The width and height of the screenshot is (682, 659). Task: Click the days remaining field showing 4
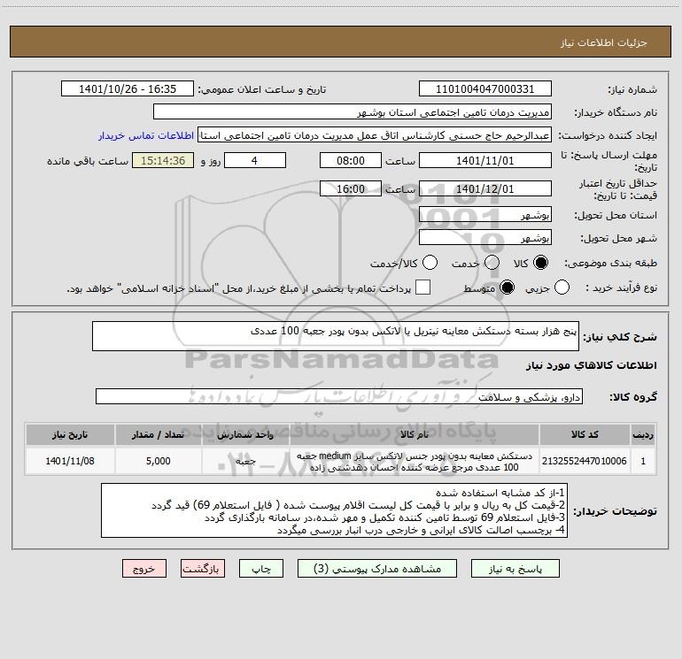coord(255,161)
